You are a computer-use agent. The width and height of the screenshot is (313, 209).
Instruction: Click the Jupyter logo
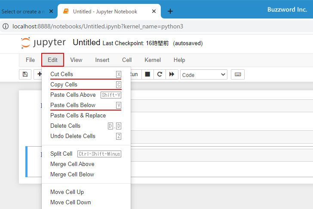coord(43,43)
